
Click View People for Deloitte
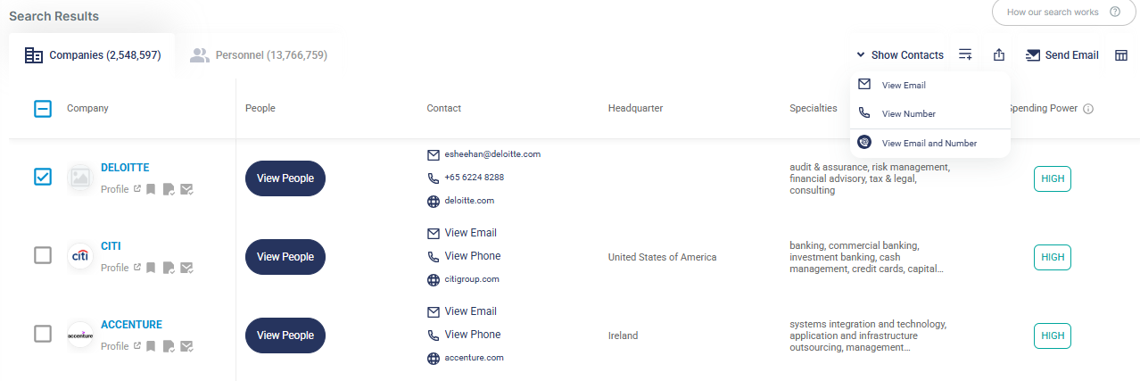pos(285,178)
